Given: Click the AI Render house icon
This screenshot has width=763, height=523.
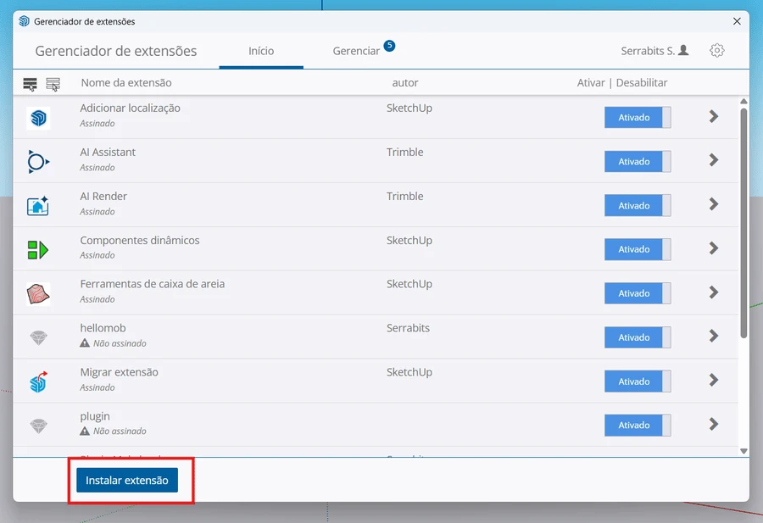Looking at the screenshot, I should (38, 206).
